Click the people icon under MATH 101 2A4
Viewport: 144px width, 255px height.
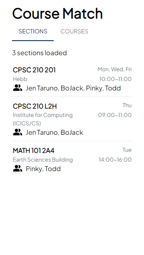(17, 169)
